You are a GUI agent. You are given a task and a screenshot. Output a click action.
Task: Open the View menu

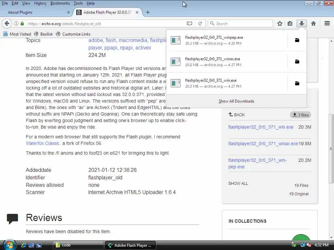26,3
